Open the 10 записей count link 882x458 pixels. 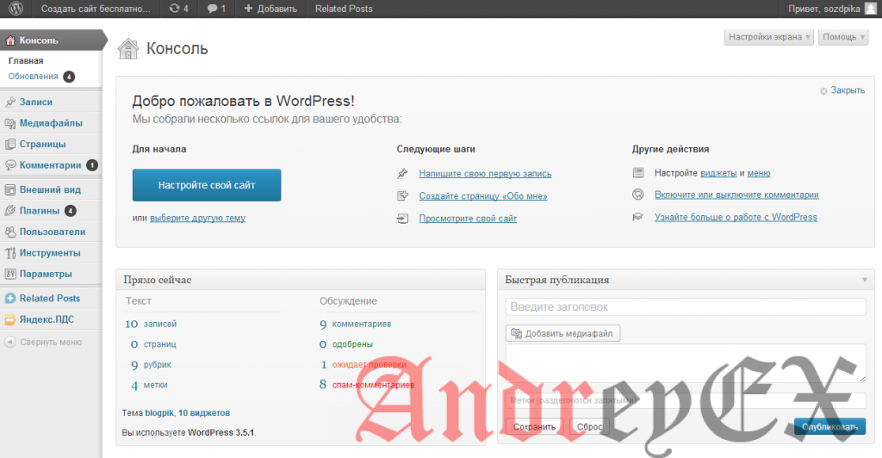tap(151, 324)
